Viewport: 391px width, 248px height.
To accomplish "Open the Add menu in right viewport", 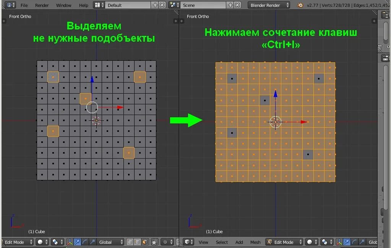I will pyautogui.click(x=239, y=242).
